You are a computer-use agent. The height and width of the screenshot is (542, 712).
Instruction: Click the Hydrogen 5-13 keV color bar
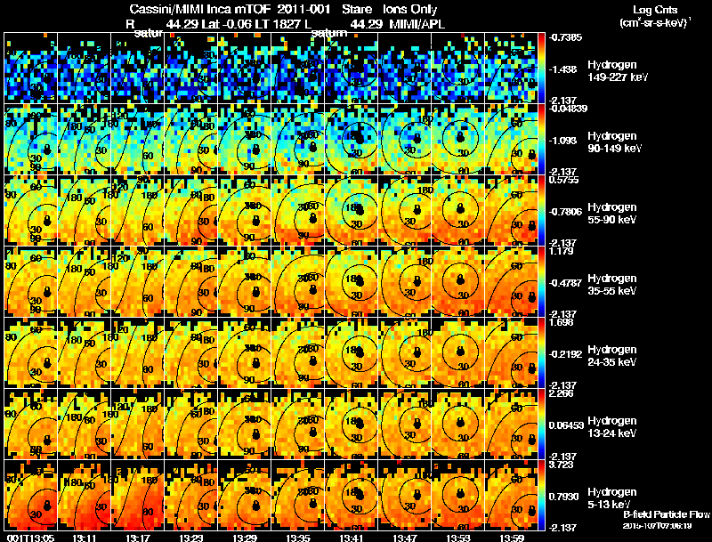541,496
